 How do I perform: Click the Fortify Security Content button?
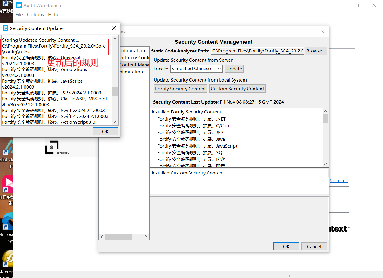[180, 89]
